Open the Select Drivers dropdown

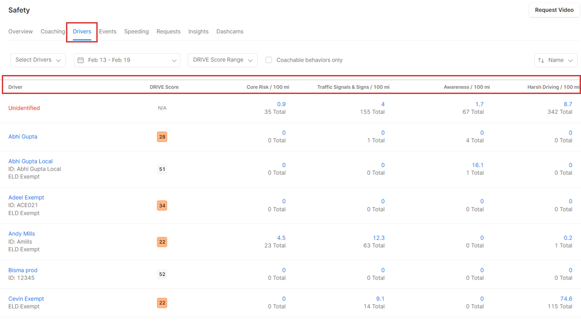(38, 60)
